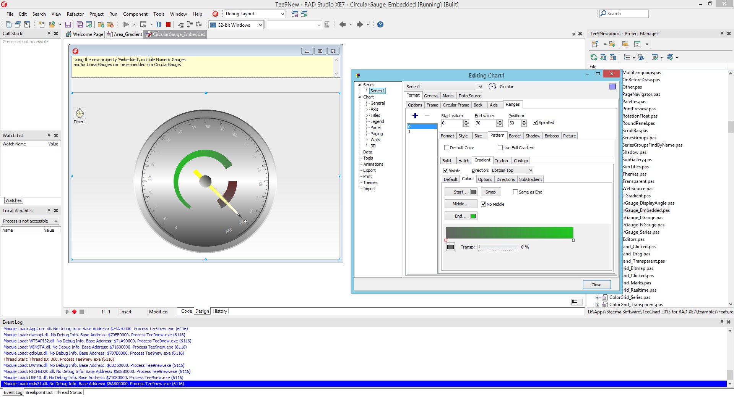The height and width of the screenshot is (397, 734).
Task: Switch to the Circular Frame tab
Action: pos(456,105)
